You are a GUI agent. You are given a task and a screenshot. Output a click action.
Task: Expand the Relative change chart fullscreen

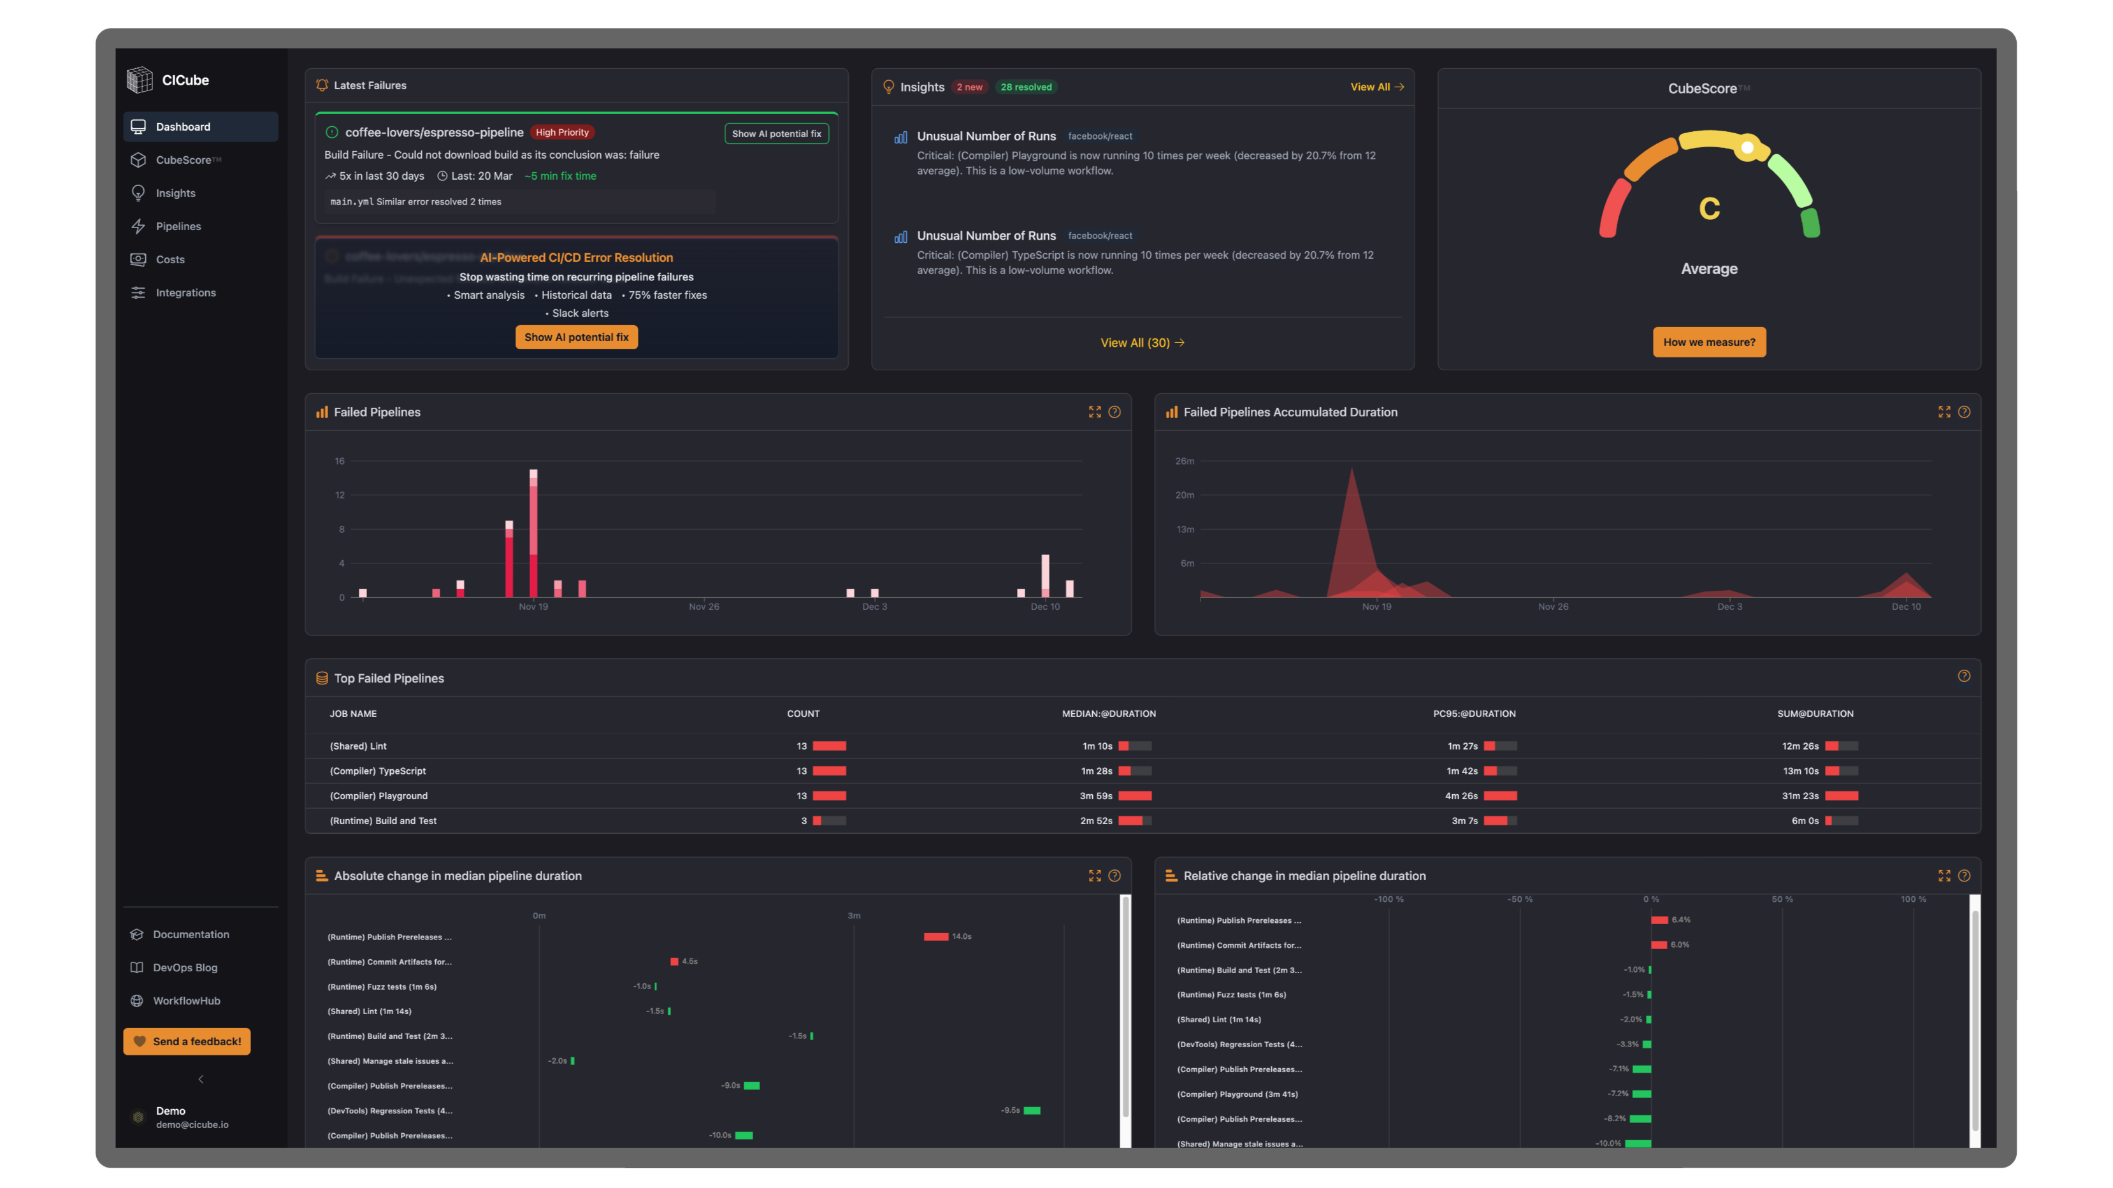tap(1944, 876)
